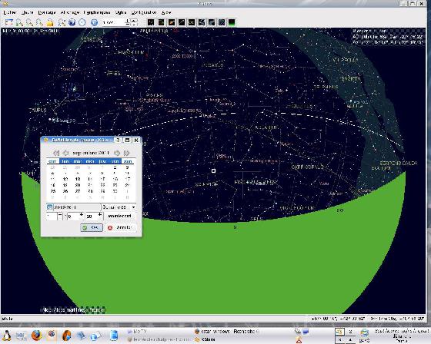Toggle the planets display button in the toolbar
Viewport: 431px width, 344px height.
coord(172,22)
